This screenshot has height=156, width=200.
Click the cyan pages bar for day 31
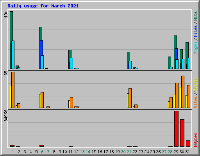189,63
